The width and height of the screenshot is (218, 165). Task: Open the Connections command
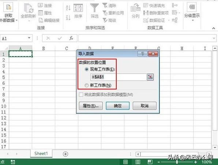(x=45, y=5)
